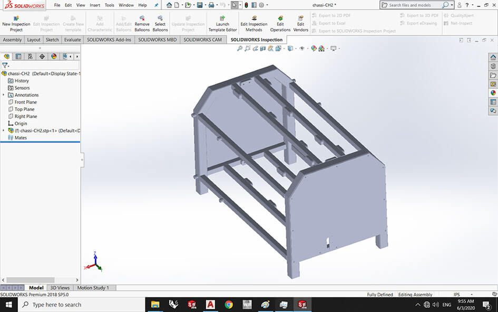Expand the Annotations folder in tree

(4, 95)
